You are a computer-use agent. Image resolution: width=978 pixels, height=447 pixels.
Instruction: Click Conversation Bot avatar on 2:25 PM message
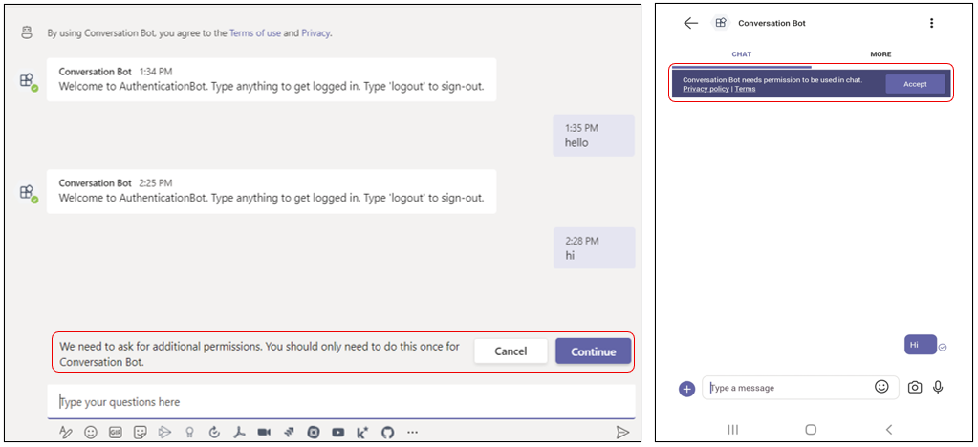[x=27, y=193]
